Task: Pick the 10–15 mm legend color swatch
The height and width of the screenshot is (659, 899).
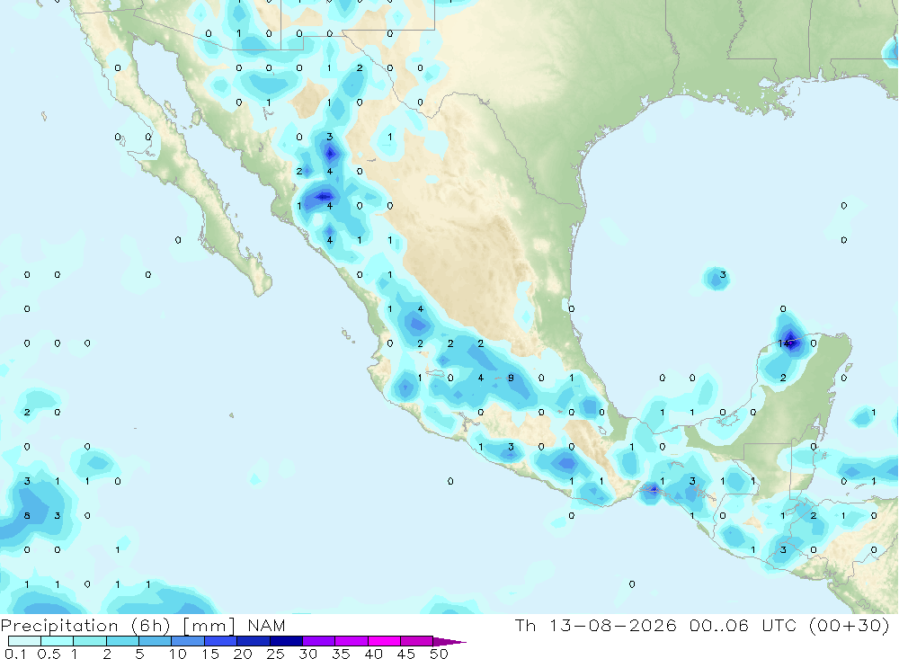Action: click(x=188, y=641)
